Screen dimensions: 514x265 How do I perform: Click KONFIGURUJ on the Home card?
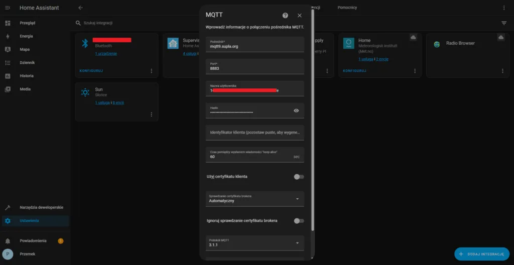click(355, 71)
